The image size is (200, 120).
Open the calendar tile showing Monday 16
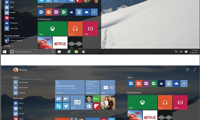93,87
